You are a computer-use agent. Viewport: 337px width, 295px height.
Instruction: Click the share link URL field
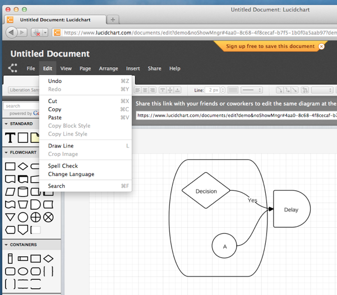237,115
